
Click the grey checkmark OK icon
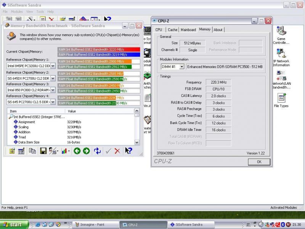coord(108,151)
